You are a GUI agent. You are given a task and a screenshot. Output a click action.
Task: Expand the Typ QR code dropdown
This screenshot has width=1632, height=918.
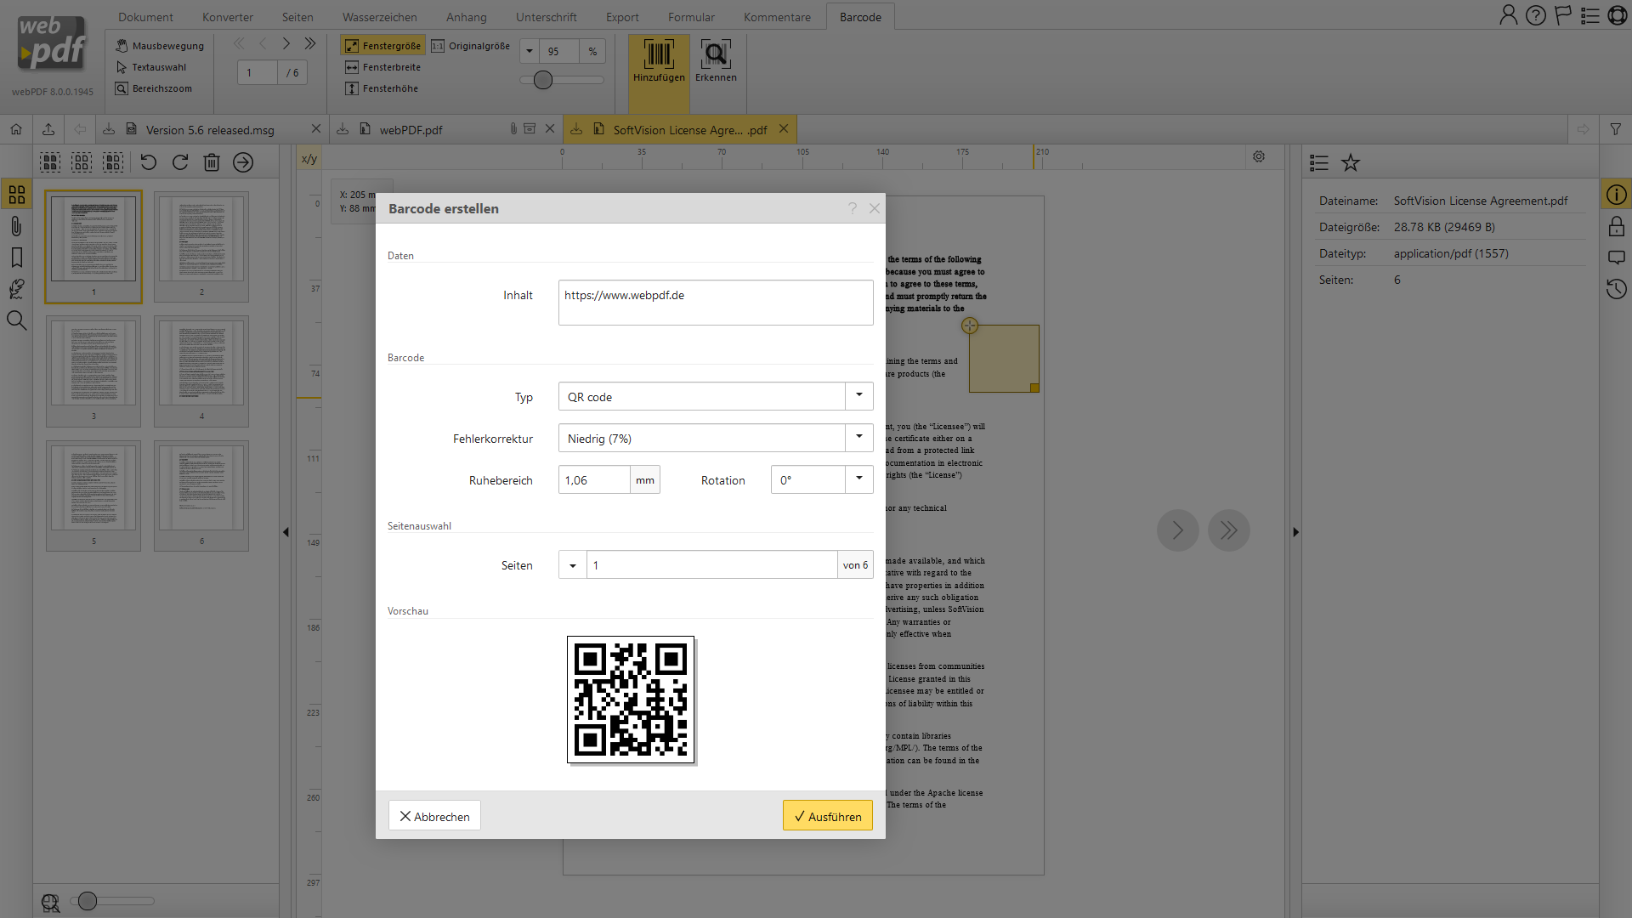pyautogui.click(x=858, y=396)
